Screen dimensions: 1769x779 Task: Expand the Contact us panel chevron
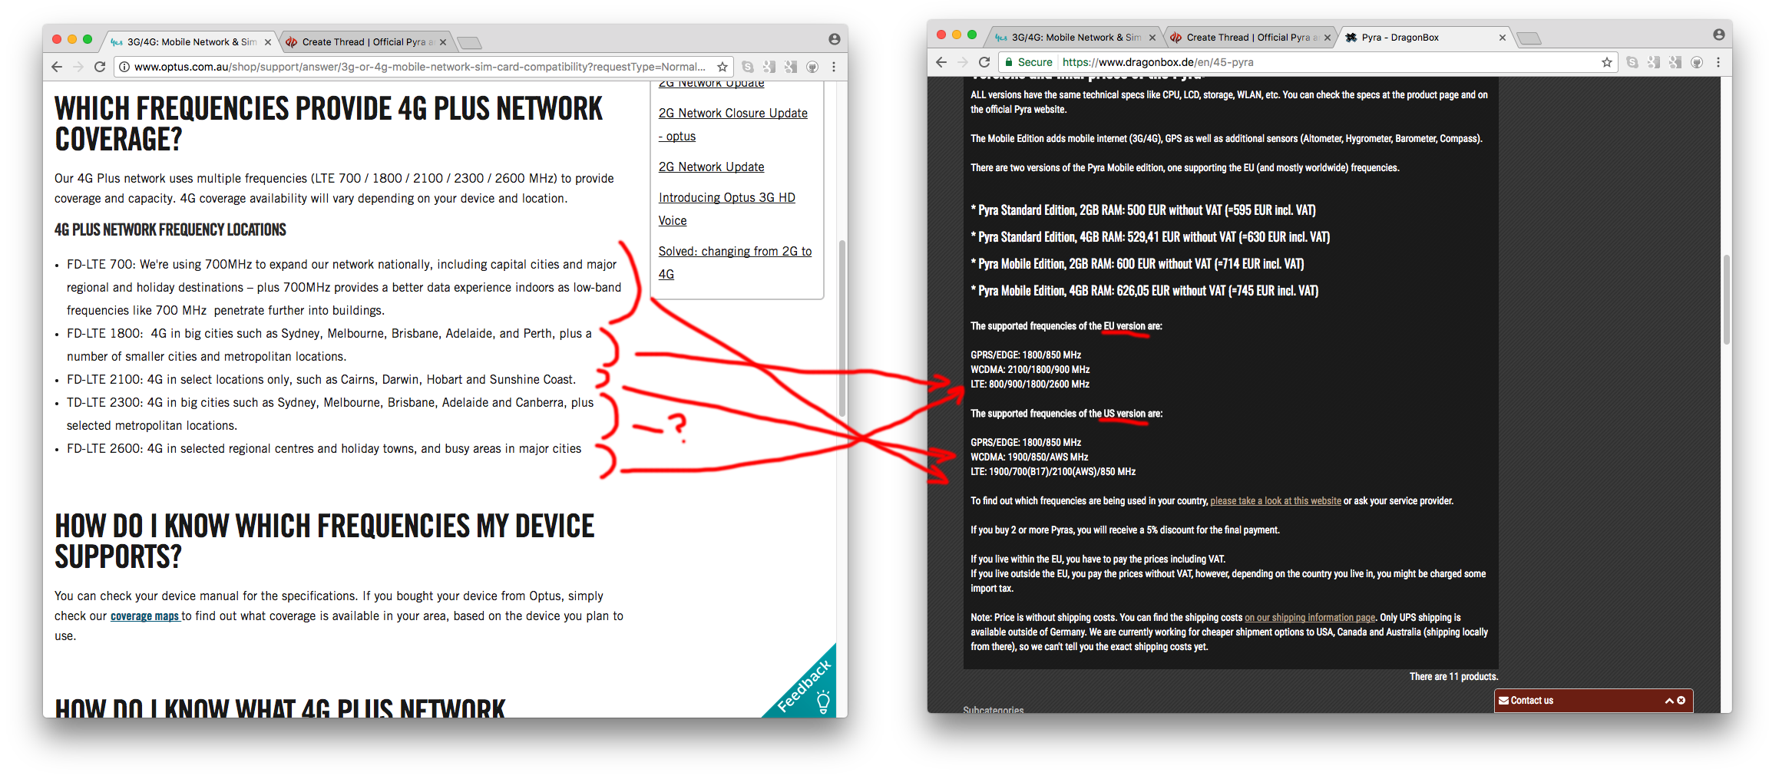(1668, 701)
